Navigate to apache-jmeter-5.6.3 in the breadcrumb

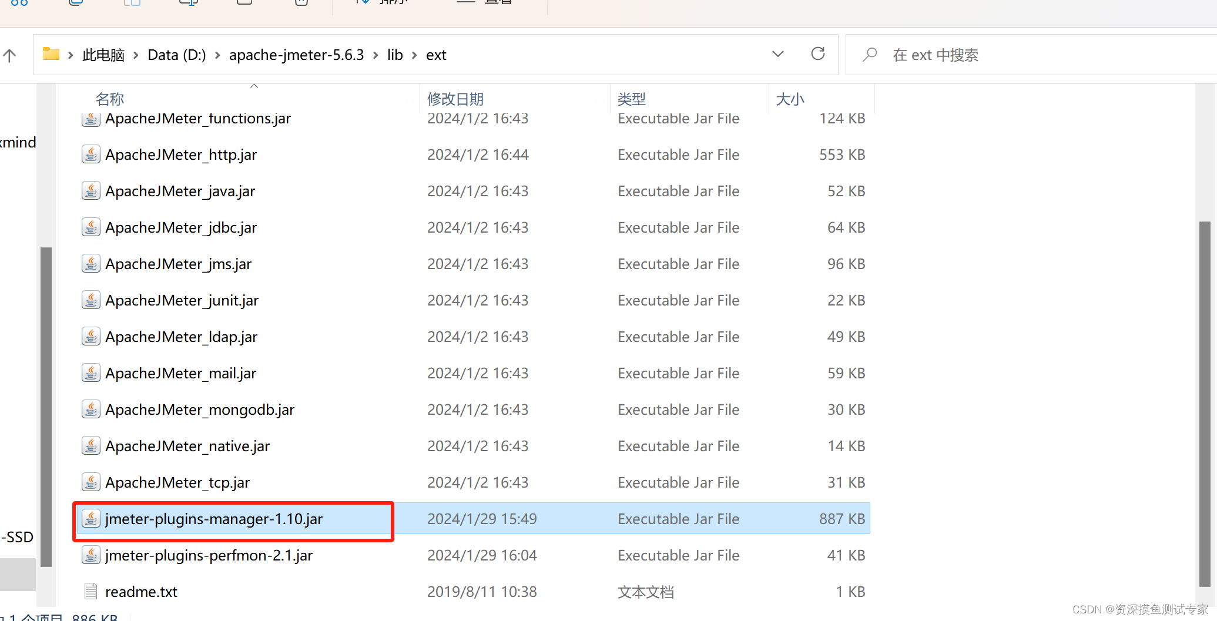click(296, 55)
